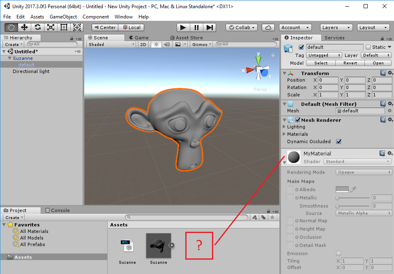Switch to the Console tab
Screen dimensions: 394x274
click(x=58, y=210)
